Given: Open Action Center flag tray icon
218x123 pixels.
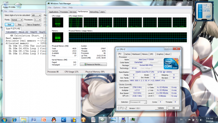Looking at the screenshot, I should 189,120.
